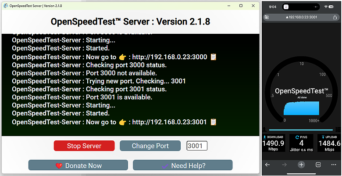Tap the Wi-Fi icon in the phone status bar
This screenshot has height=176, width=342.
pos(326,7)
